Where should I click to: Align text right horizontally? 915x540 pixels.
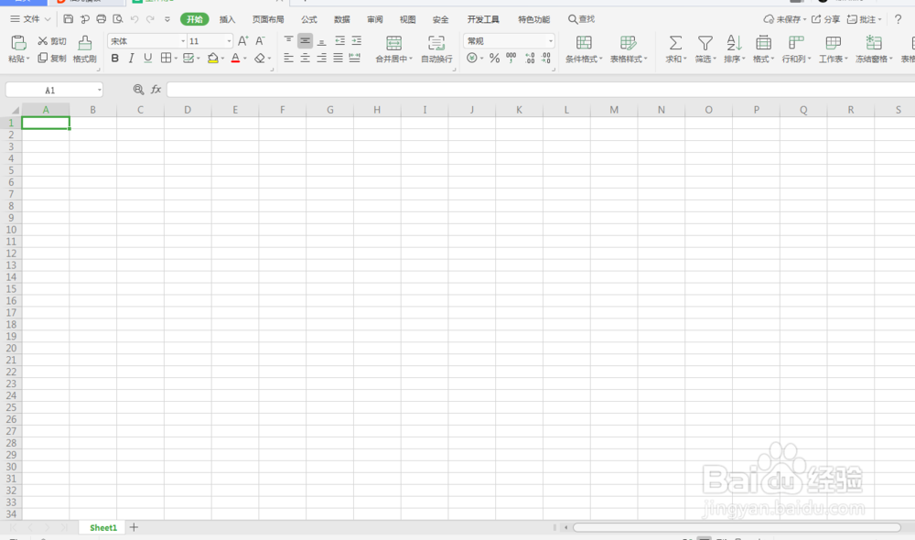point(321,58)
